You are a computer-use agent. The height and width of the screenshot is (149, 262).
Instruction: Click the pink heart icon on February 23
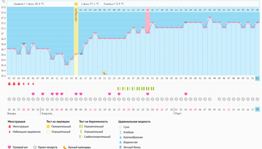click(x=148, y=94)
